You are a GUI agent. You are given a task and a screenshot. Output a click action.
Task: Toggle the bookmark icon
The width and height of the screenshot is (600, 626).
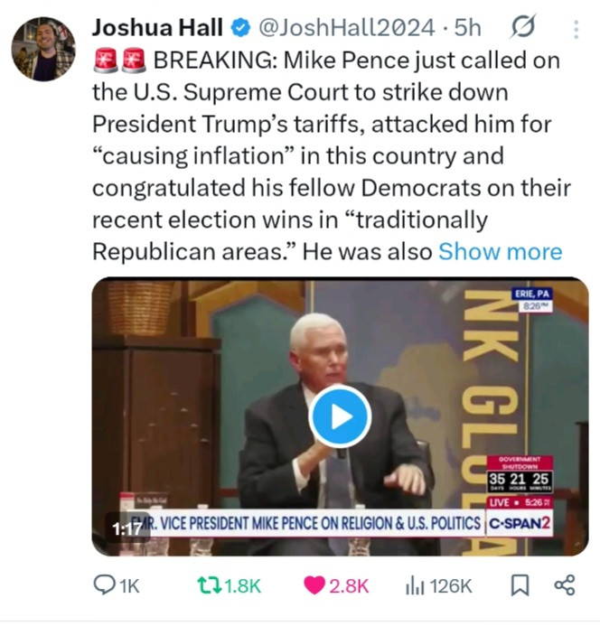pyautogui.click(x=520, y=585)
